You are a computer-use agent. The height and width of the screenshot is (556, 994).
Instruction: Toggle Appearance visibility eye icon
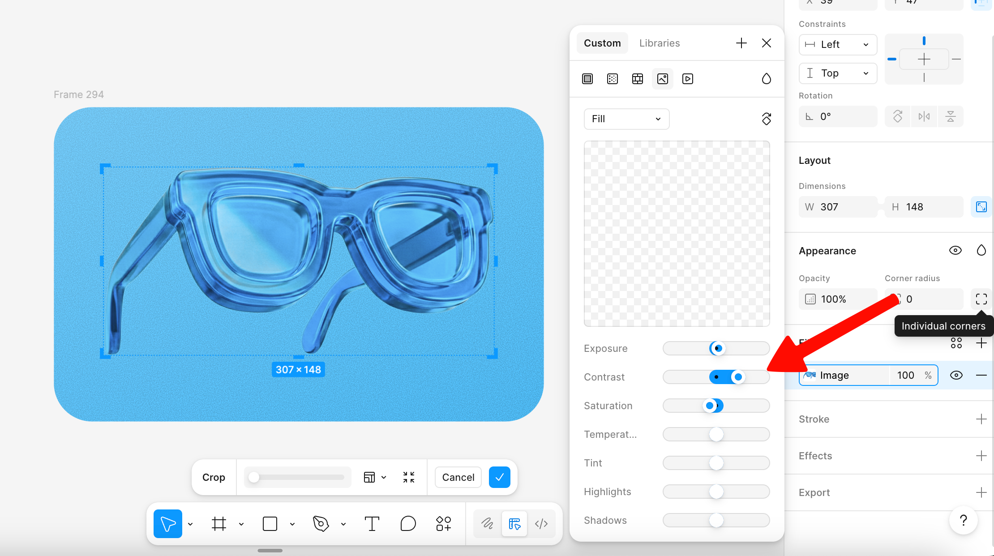[x=955, y=250]
